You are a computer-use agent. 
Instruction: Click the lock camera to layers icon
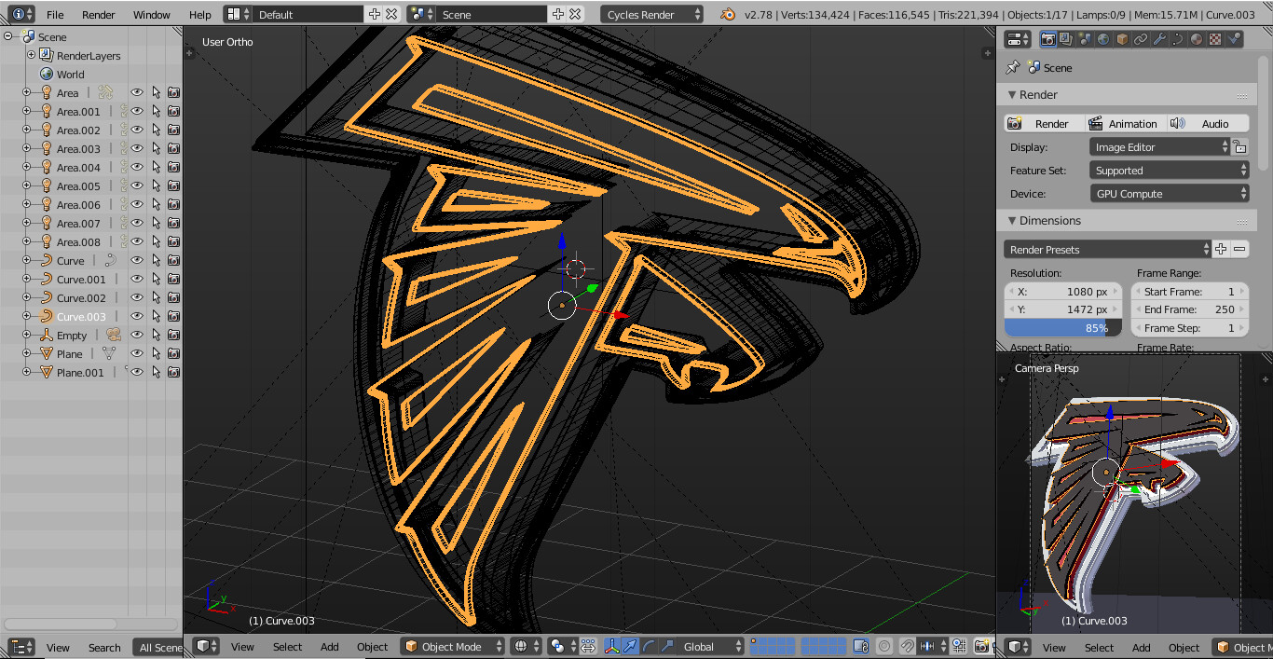[x=861, y=646]
